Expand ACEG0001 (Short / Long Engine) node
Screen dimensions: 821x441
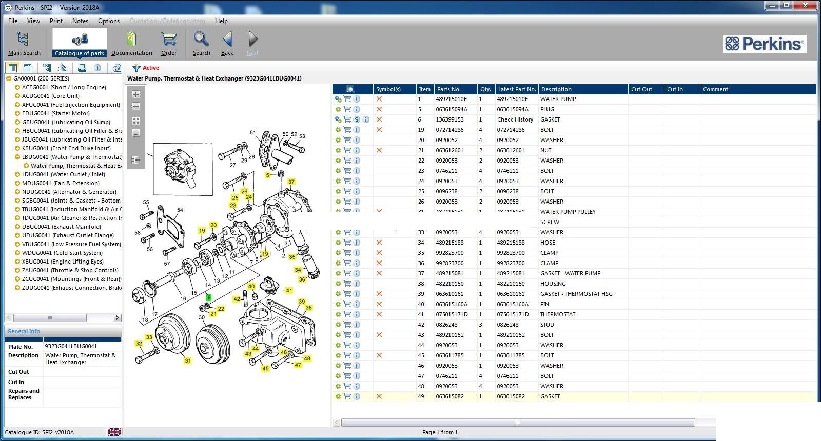click(17, 87)
